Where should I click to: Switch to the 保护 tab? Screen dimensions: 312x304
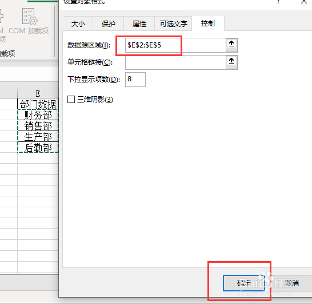point(109,24)
